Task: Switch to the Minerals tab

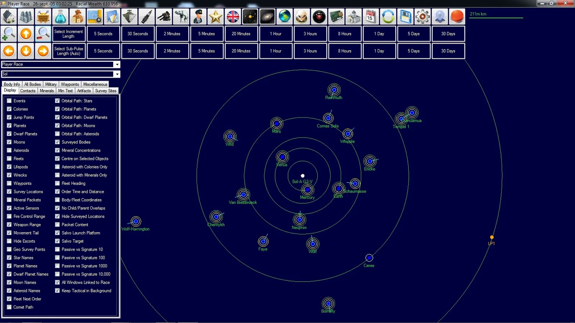Action: 46,90
